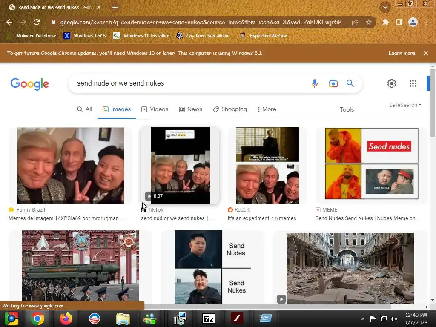436x327 pixels.
Task: Toggle Chrome side panel icon
Action: pyautogui.click(x=399, y=22)
